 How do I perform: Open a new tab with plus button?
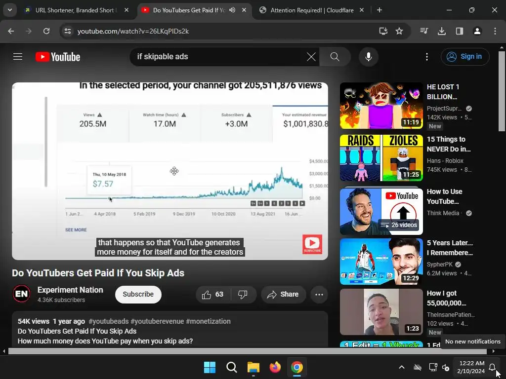pyautogui.click(x=379, y=10)
